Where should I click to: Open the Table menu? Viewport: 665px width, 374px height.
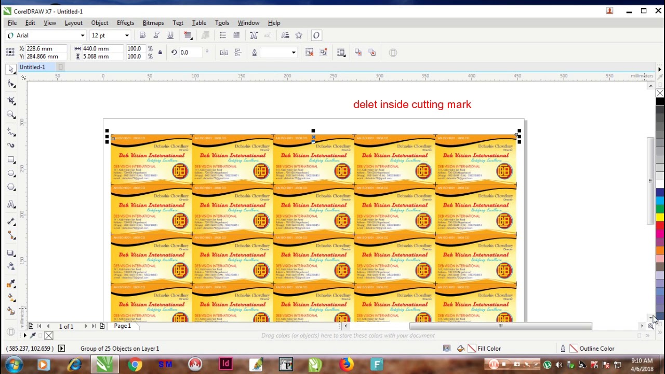pos(199,23)
